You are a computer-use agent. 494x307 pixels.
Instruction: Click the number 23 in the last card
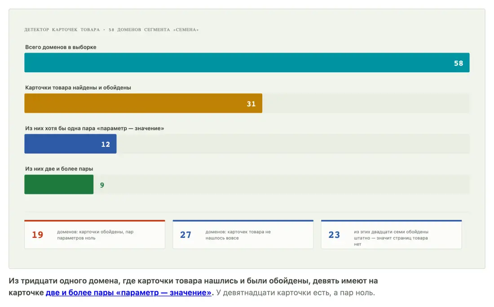[x=334, y=235]
